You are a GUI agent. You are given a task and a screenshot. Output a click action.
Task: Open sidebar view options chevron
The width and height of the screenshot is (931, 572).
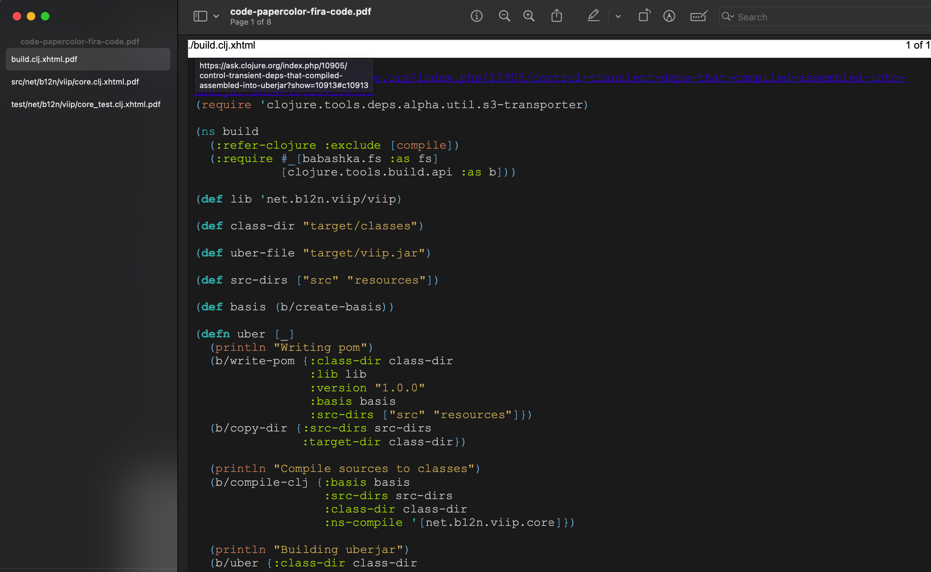pyautogui.click(x=216, y=16)
